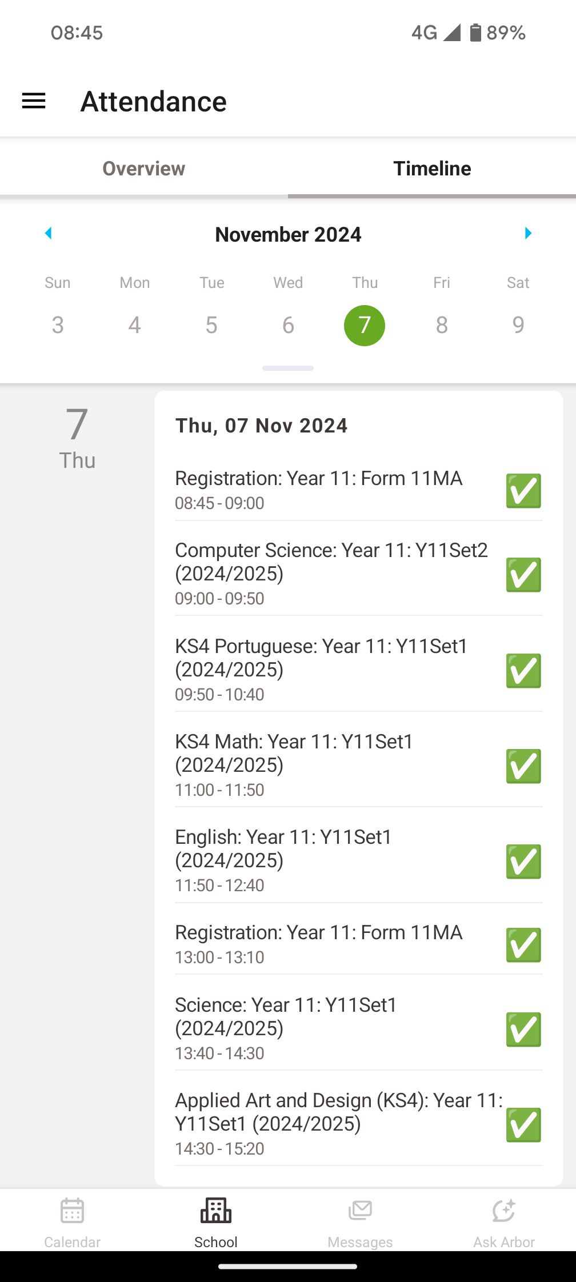Select Friday 8 in the week strip
576x1282 pixels.
(x=442, y=325)
